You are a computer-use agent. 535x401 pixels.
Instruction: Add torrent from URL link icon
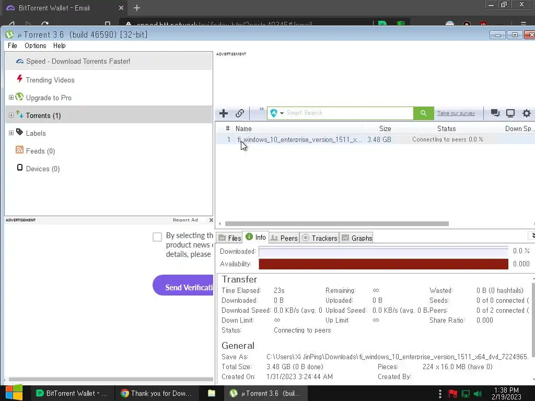point(240,113)
